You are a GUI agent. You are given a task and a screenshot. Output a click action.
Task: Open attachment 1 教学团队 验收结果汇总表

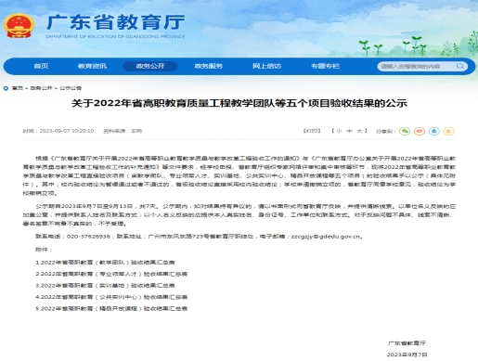(105, 263)
